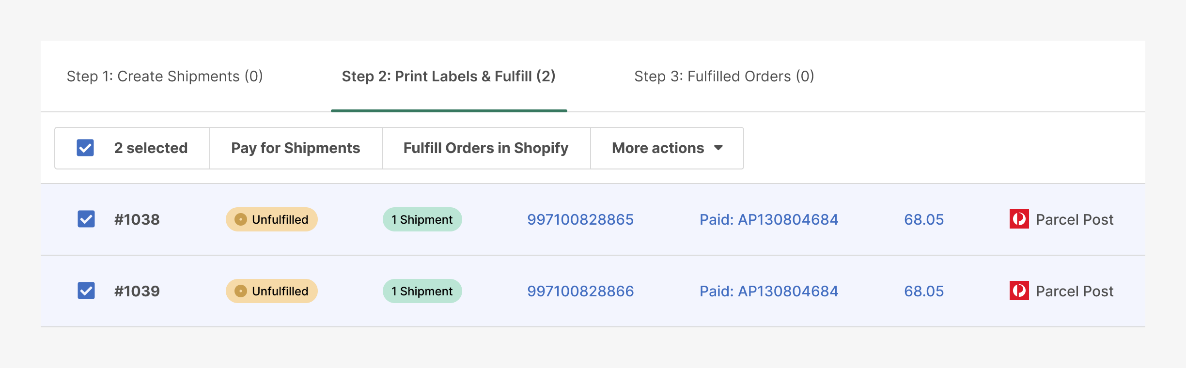The height and width of the screenshot is (368, 1186).
Task: Uncheck the select-all checkbox showing 2 selected
Action: [86, 148]
